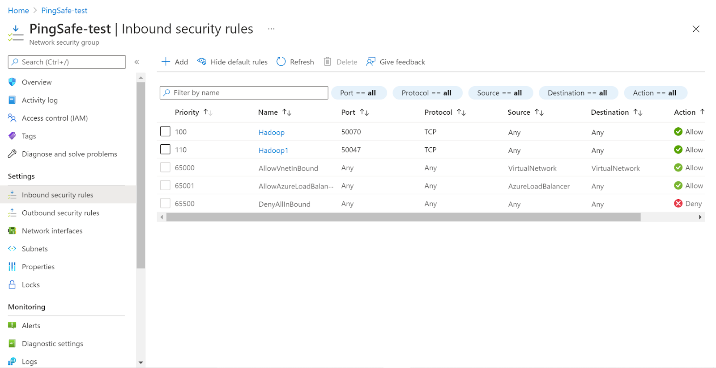This screenshot has height=368, width=716.
Task: Click the Add plus icon
Action: (x=166, y=62)
